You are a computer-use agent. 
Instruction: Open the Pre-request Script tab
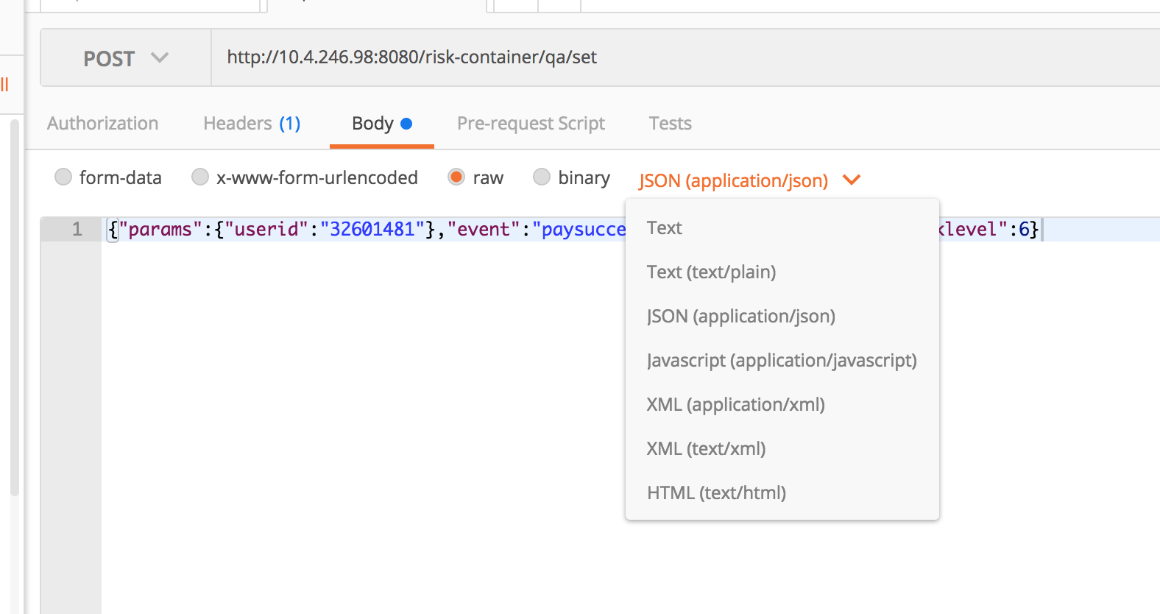click(x=531, y=124)
